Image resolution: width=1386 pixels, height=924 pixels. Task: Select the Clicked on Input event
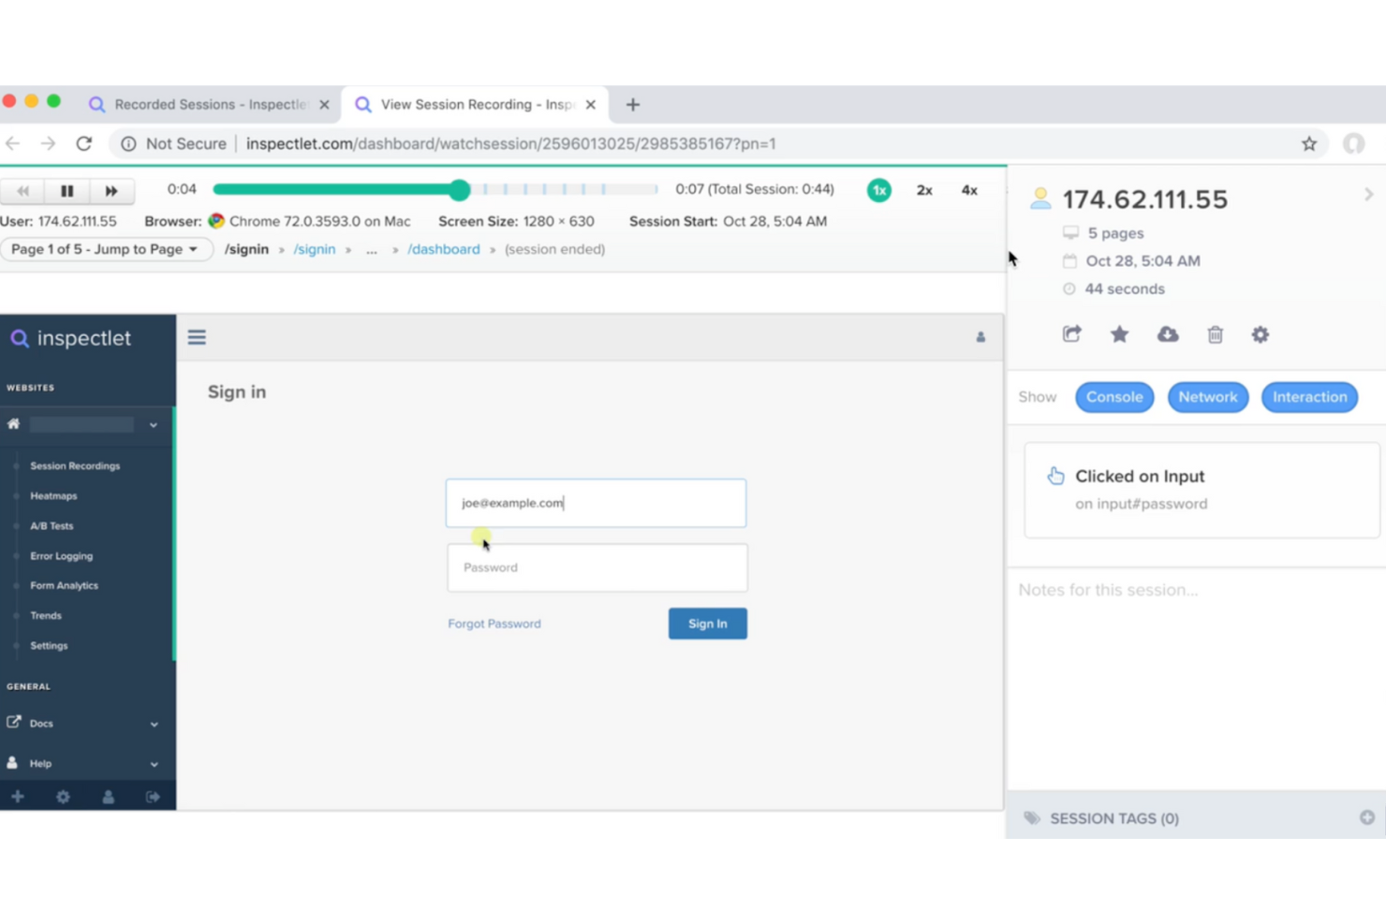coord(1202,490)
